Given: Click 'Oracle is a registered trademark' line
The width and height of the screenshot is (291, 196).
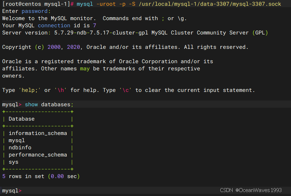Looking at the screenshot, I should pos(108,61).
